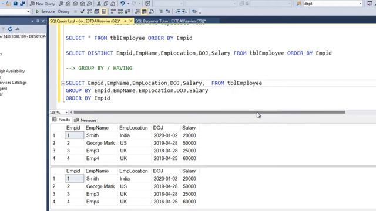Viewport: 376px width, 211px height.
Task: Select Integration Services Catalogs tree node
Action: point(13,83)
